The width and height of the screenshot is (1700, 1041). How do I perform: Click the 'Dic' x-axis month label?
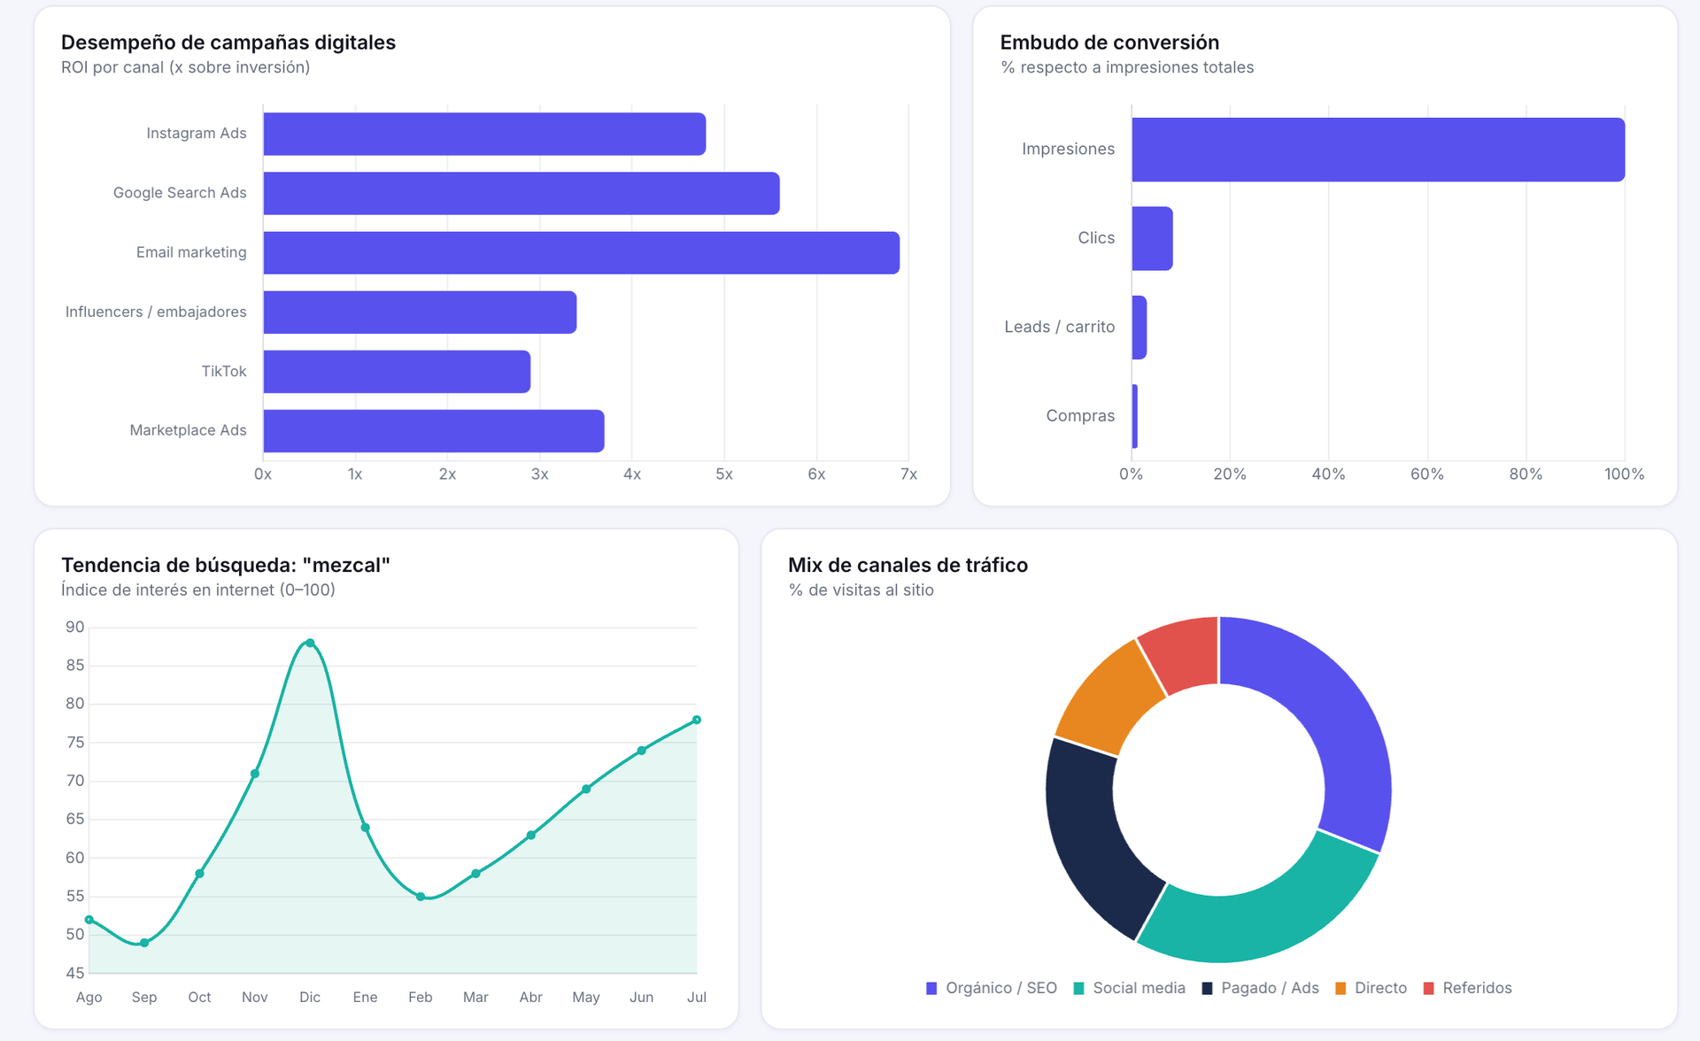click(310, 997)
